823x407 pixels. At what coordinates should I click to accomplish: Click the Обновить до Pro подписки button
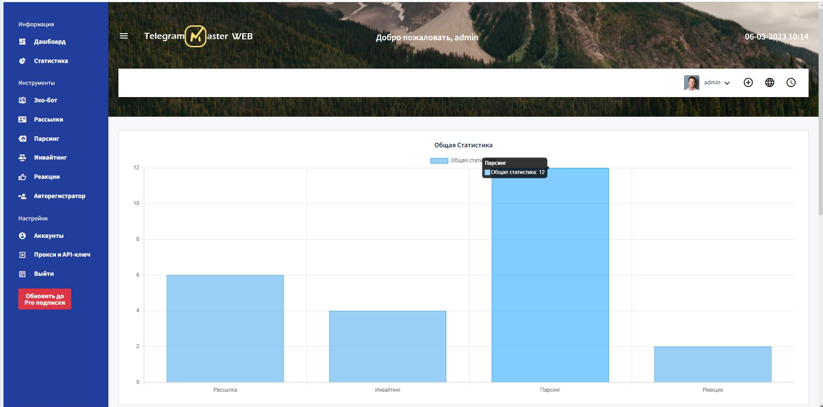[x=45, y=299]
